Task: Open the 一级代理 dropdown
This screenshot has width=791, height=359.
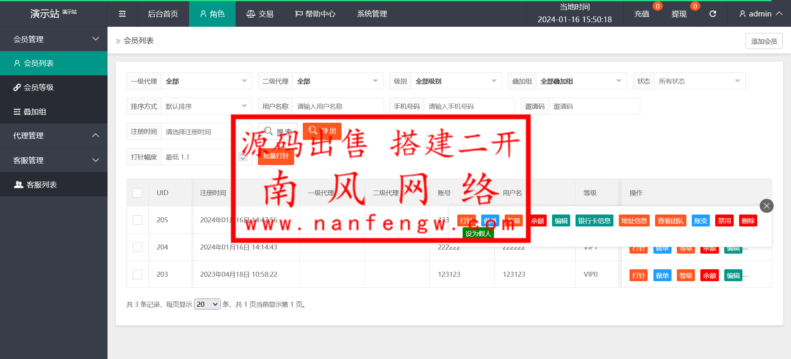Action: (206, 81)
